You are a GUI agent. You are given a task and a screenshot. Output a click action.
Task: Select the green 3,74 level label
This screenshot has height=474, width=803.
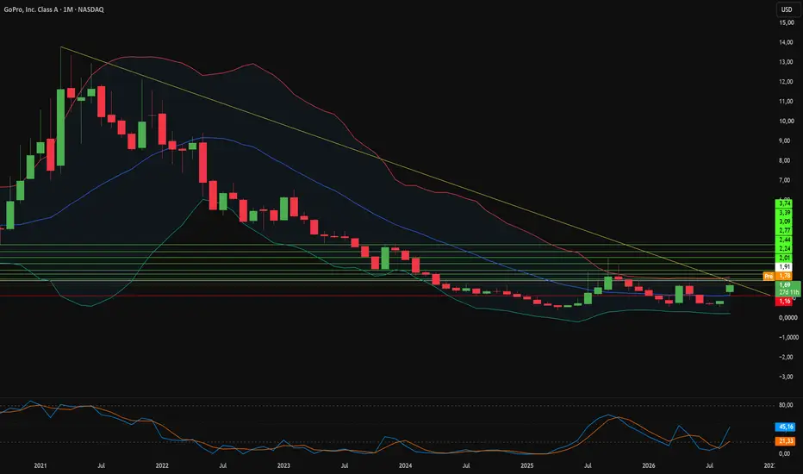(785, 203)
